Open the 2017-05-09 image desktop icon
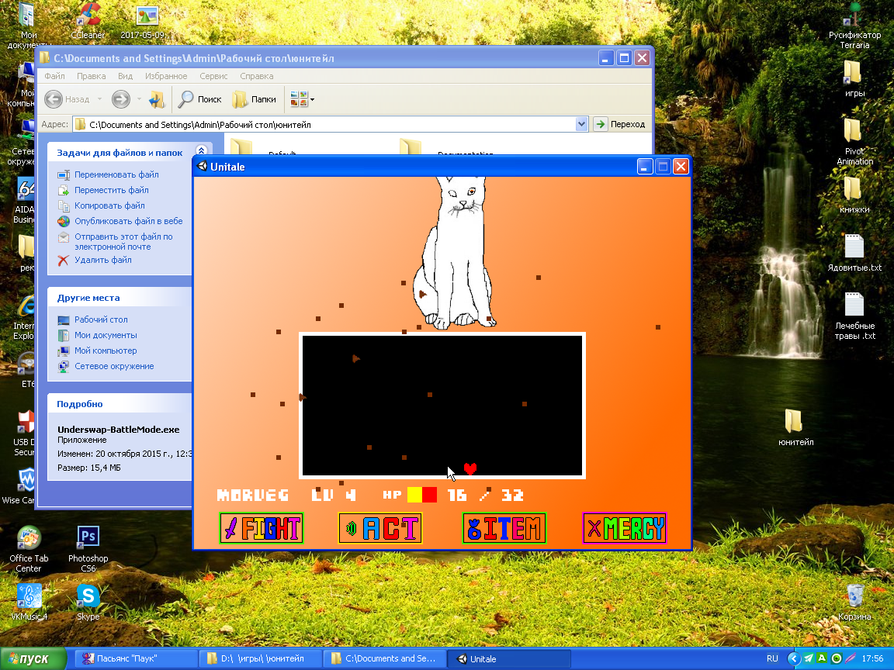The height and width of the screenshot is (670, 894). pyautogui.click(x=147, y=20)
